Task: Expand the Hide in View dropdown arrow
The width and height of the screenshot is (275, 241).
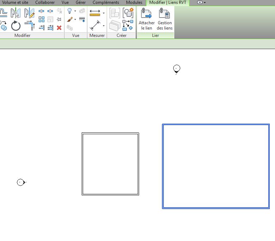Action: click(x=75, y=11)
